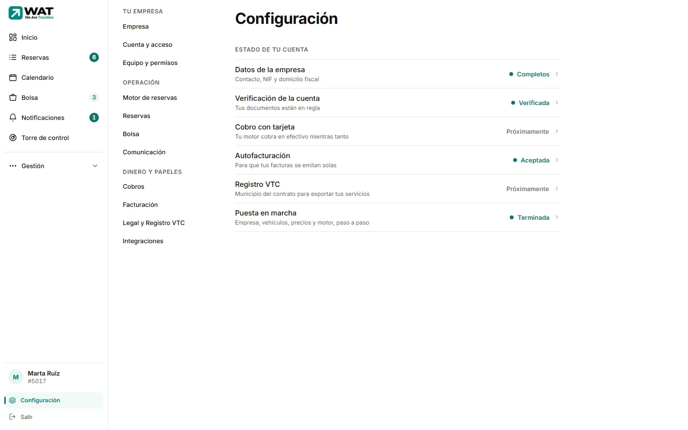Open Legal y Registro VTC section
688x430 pixels.
coord(154,223)
